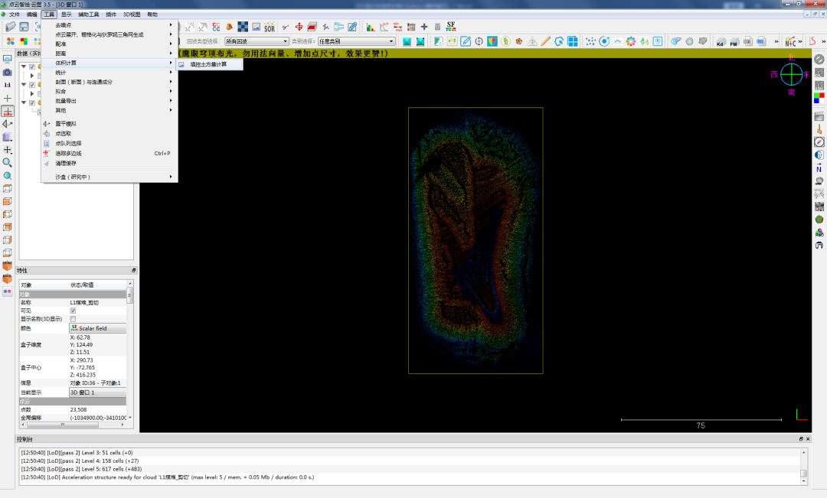Click the colored CC letters toolbar icon
The width and height of the screenshot is (827, 498).
tap(216, 26)
